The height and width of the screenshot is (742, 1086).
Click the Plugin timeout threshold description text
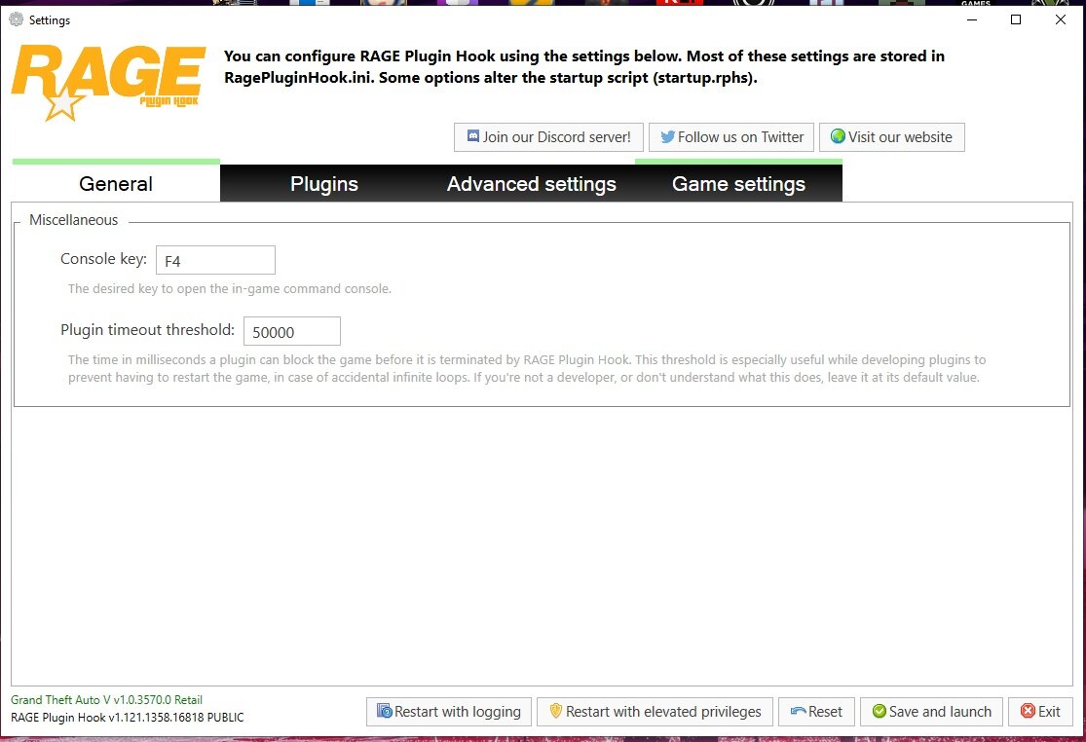point(526,368)
